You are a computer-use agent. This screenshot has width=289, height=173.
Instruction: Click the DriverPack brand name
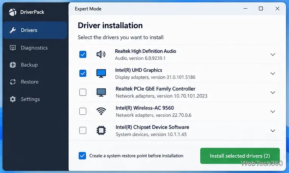[32, 12]
